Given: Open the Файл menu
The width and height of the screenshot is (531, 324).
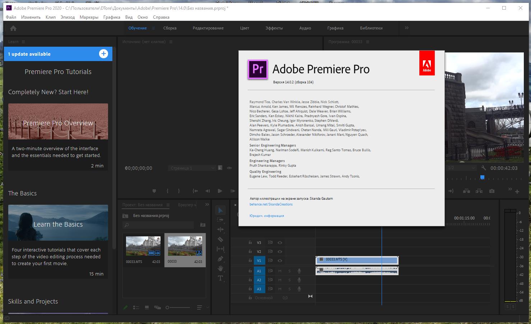Looking at the screenshot, I should (11, 17).
